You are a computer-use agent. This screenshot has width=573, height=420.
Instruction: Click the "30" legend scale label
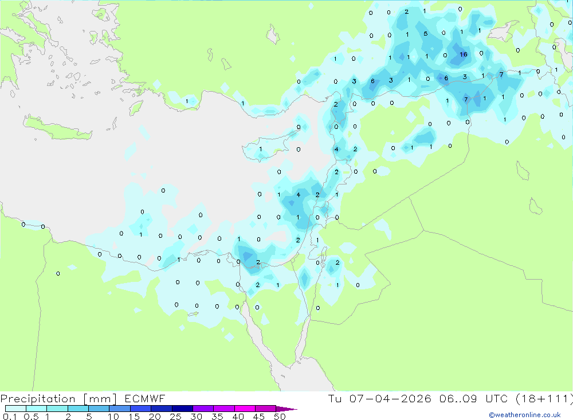tap(197, 417)
